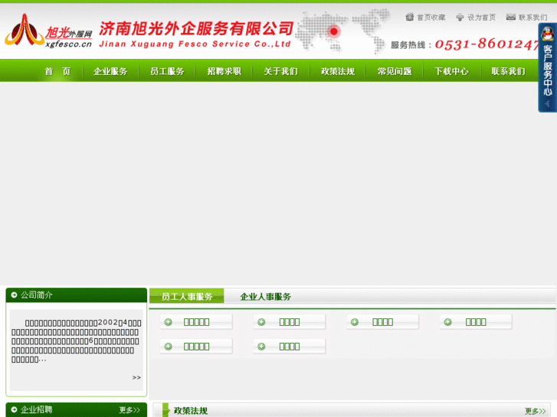The width and height of the screenshot is (557, 417).
Task: Click the 客户服务中心 side label
Action: [547, 70]
